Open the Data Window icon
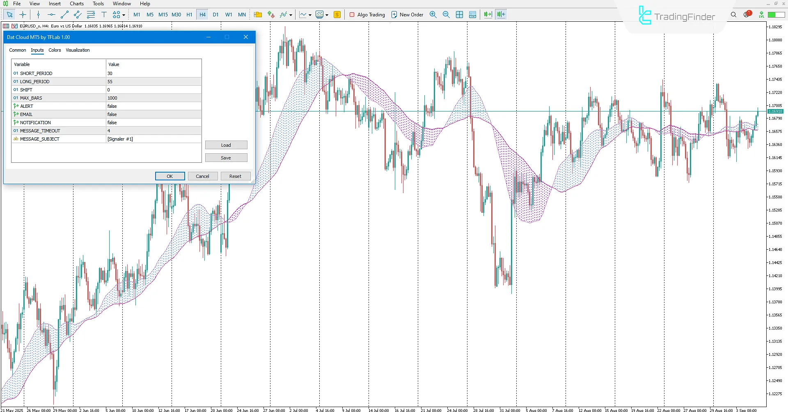The width and height of the screenshot is (788, 412). pos(472,14)
